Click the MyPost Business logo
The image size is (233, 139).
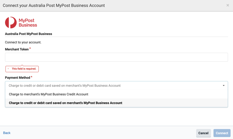tap(21, 23)
